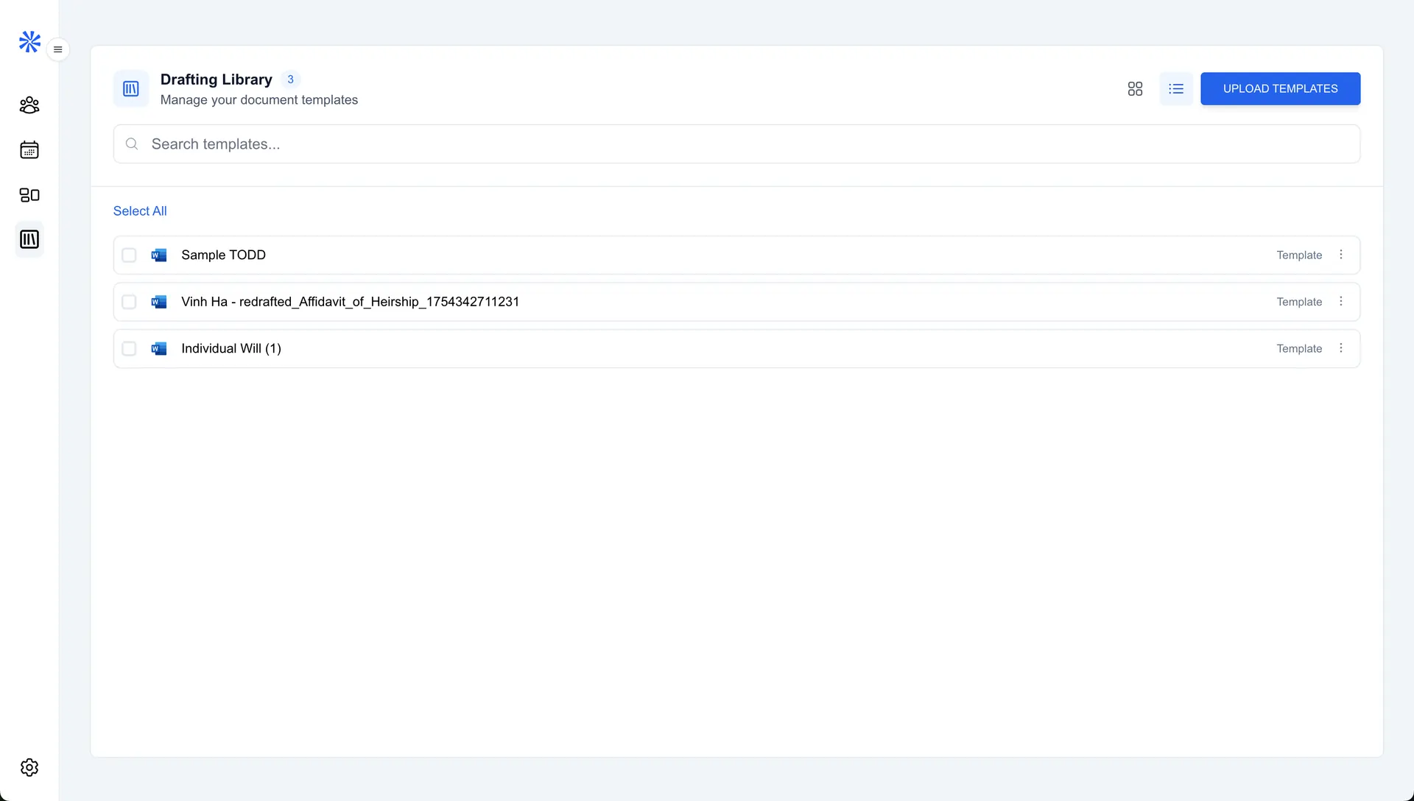The image size is (1414, 801).
Task: Open the drafting library sidebar icon
Action: 29,239
